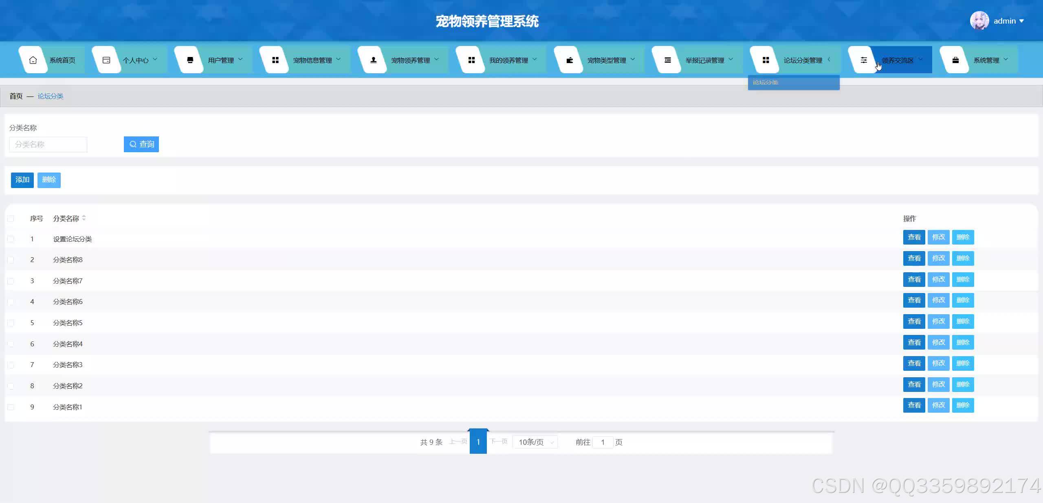Click the 添加 button
The image size is (1043, 503).
click(22, 180)
